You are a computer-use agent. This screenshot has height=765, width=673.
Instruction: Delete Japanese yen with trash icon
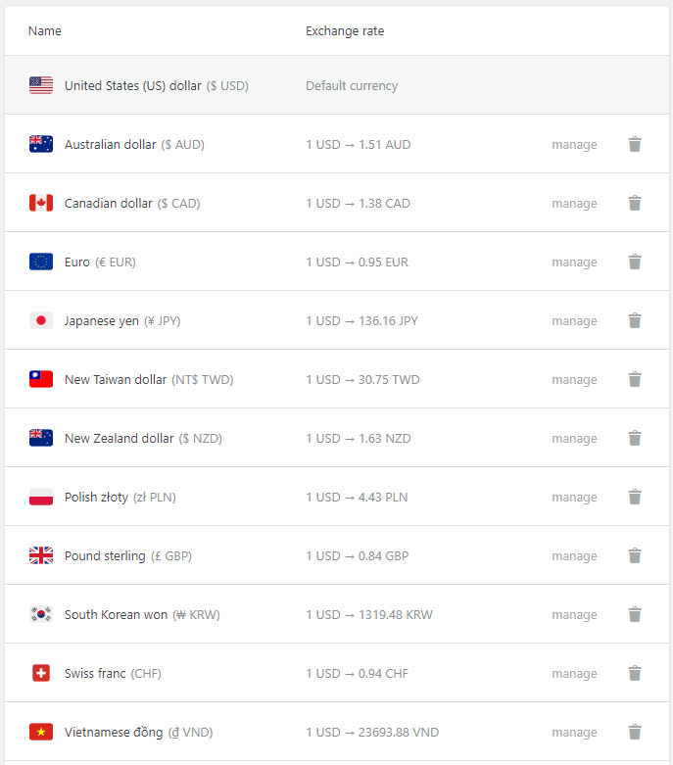point(635,320)
